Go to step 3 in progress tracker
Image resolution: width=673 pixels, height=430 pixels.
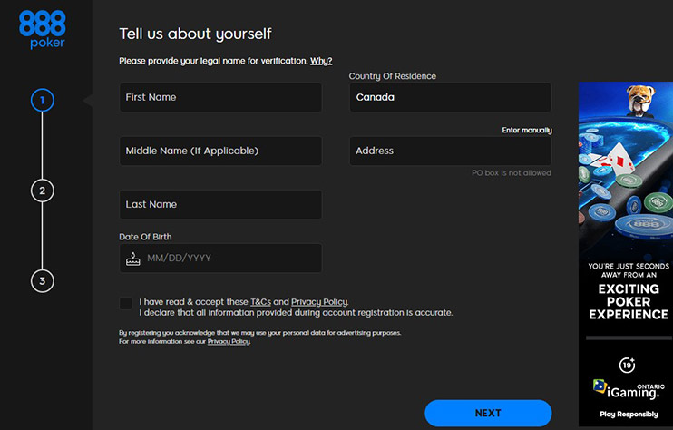tap(42, 280)
